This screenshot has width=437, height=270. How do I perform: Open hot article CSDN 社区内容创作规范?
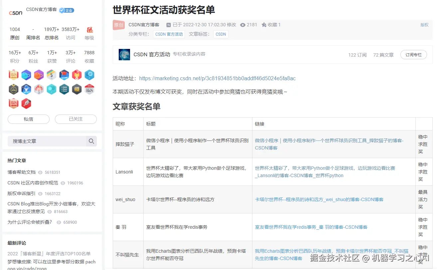[33, 183]
